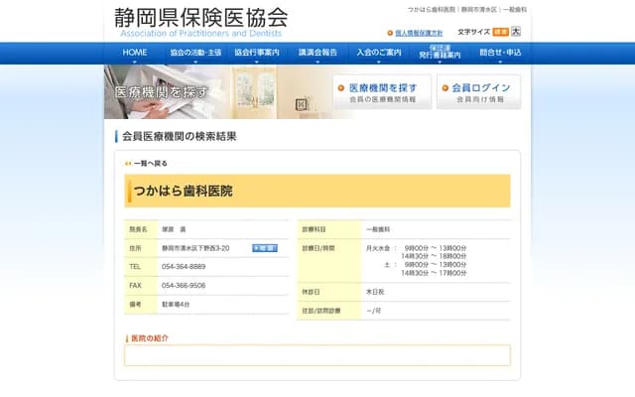Click the double-arrow icon before 一覧へ戻る
Screen dimensions: 635x397
tap(128, 163)
